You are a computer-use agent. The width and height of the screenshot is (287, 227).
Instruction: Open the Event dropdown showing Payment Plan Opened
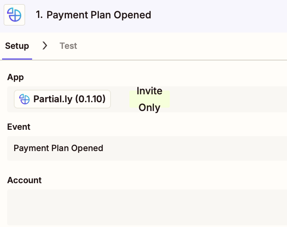(x=147, y=148)
